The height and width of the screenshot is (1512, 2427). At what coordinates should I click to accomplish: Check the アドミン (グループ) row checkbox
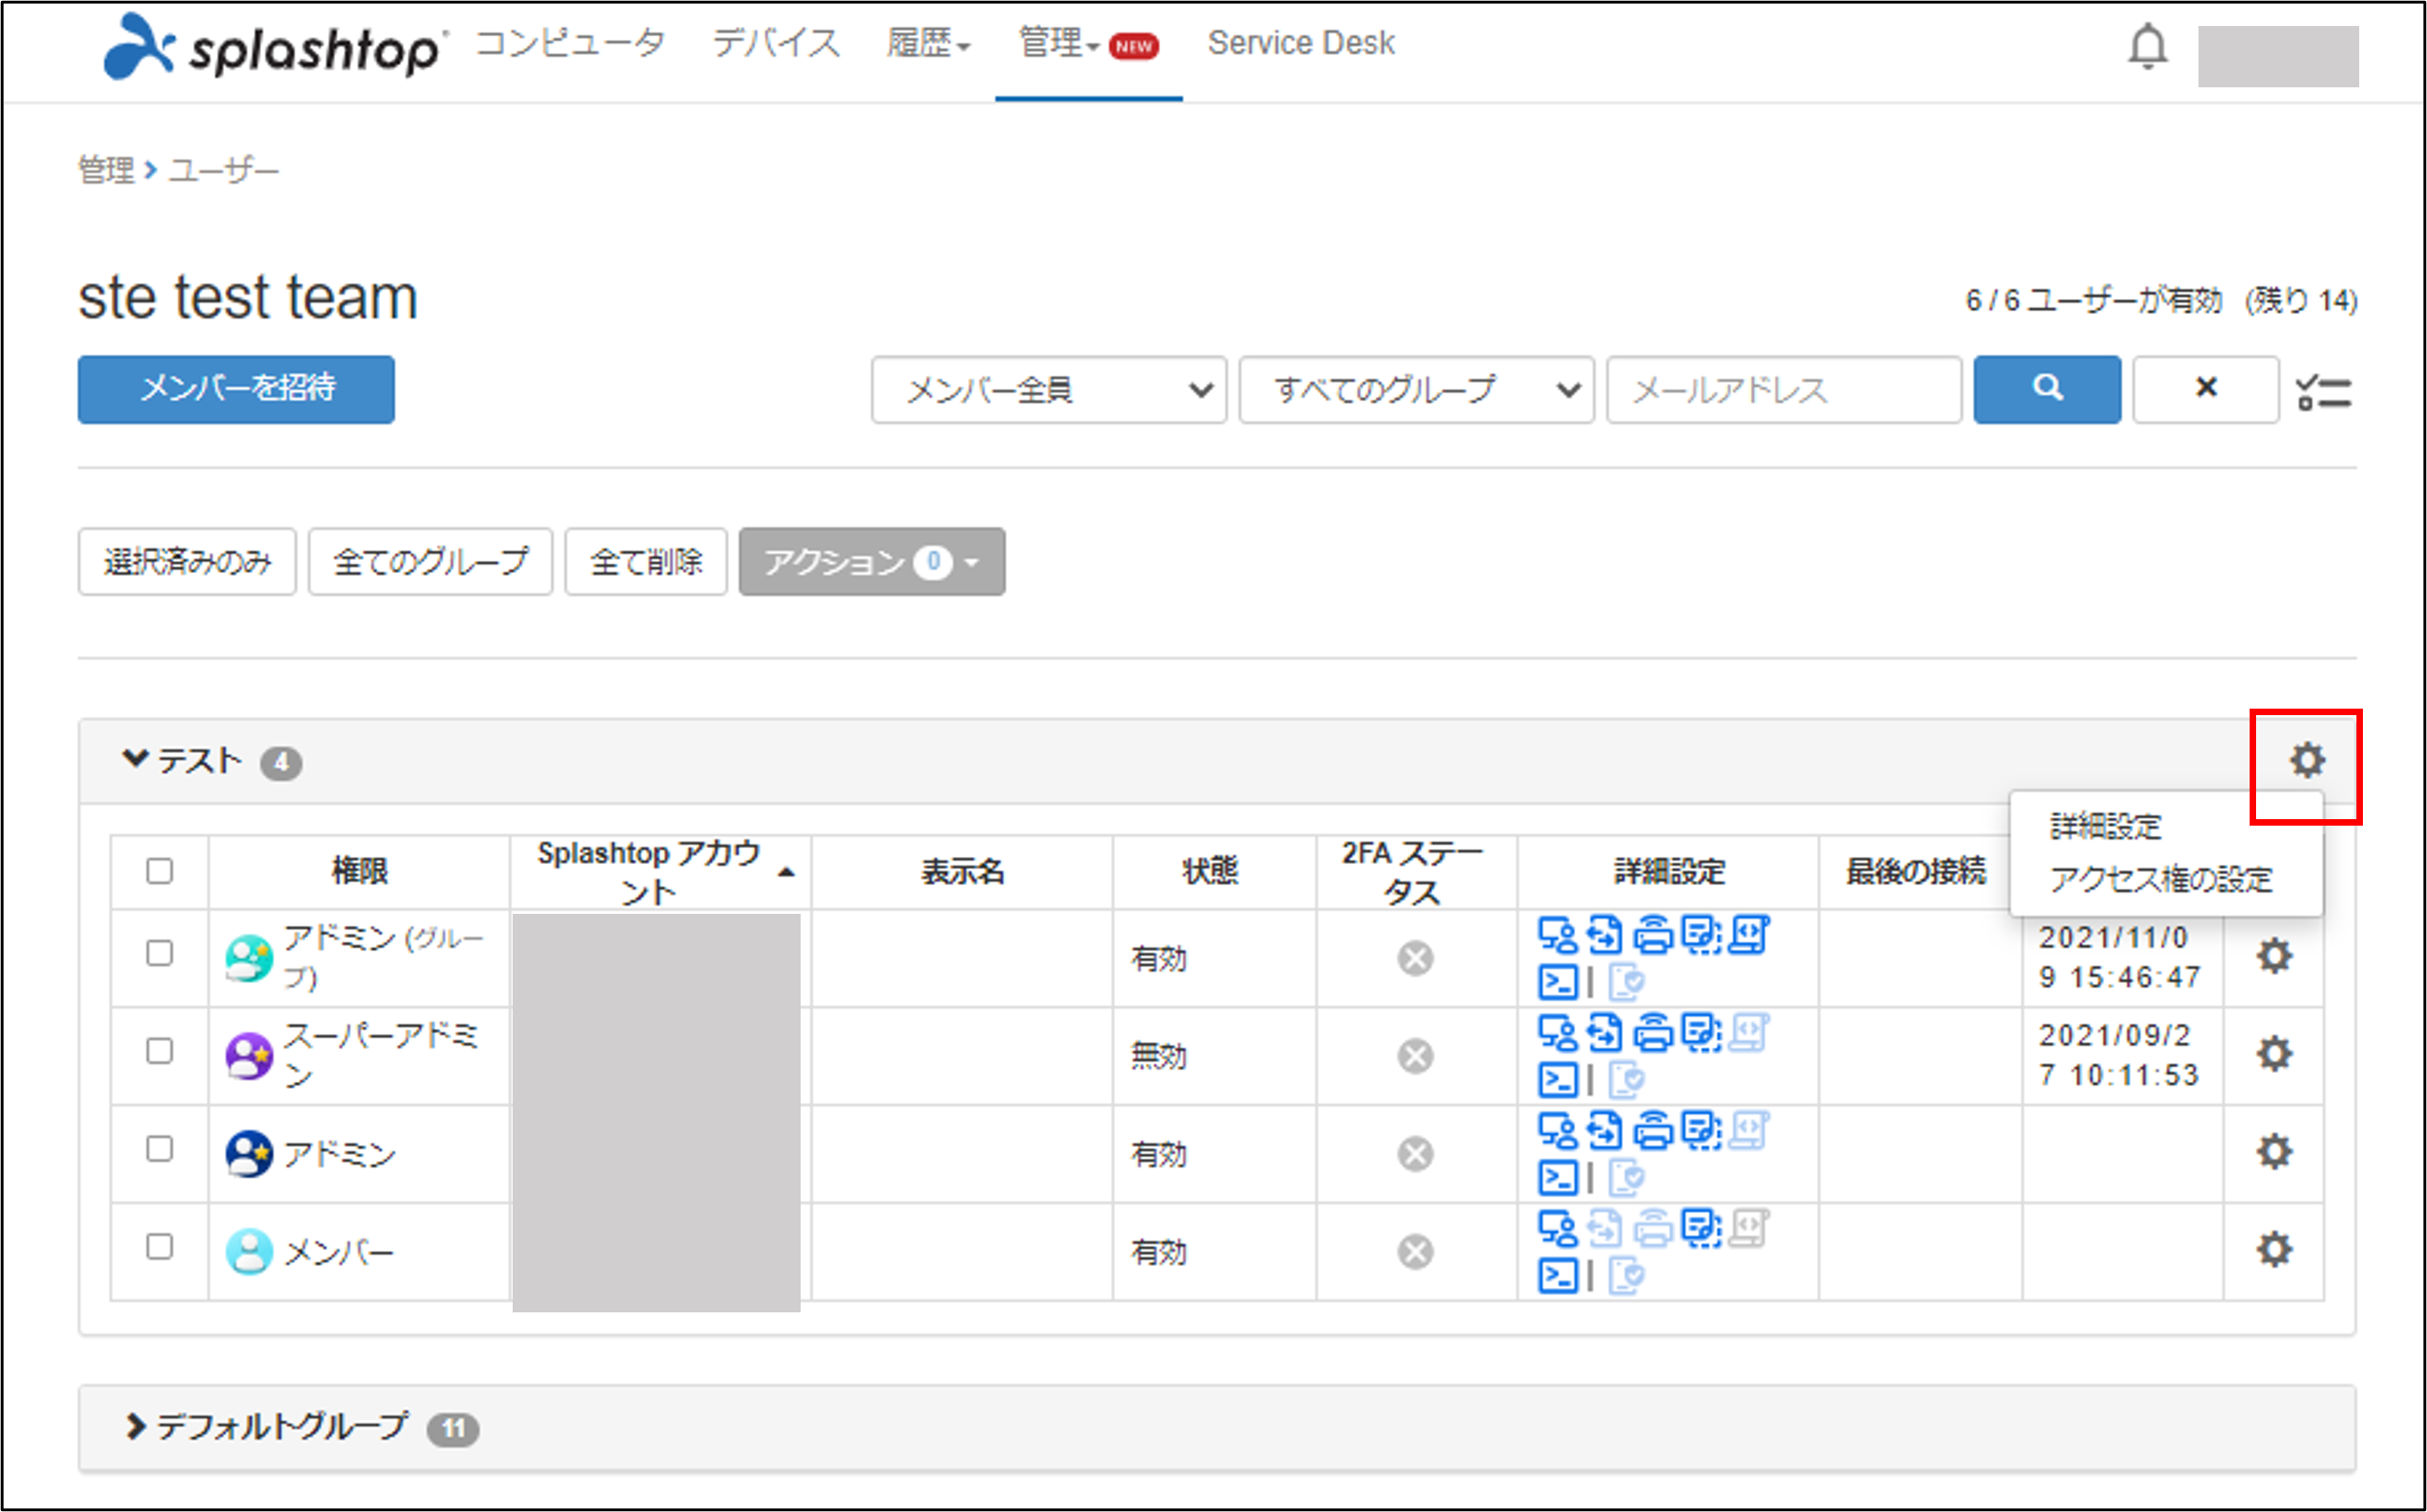[x=159, y=953]
